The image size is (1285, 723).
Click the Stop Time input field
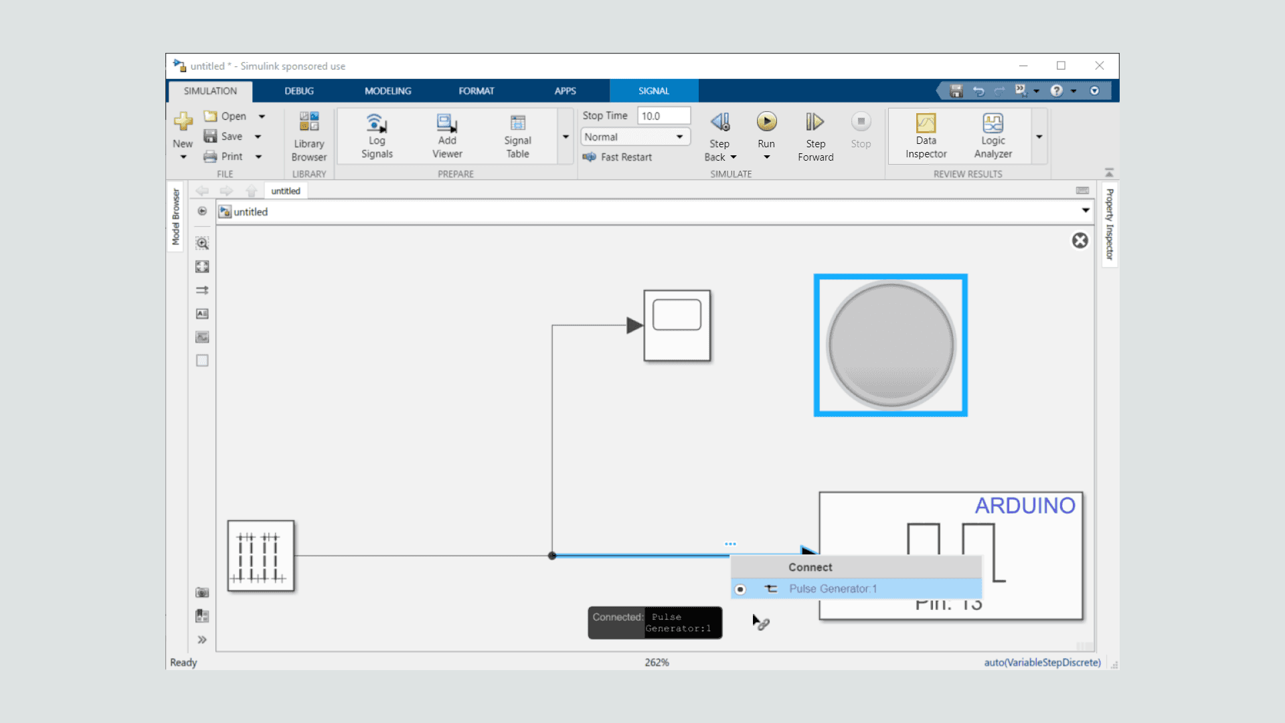pos(663,116)
